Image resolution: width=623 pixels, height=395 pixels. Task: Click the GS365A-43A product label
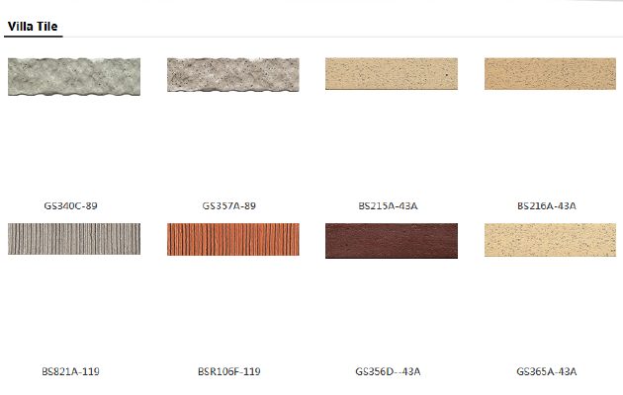point(546,371)
